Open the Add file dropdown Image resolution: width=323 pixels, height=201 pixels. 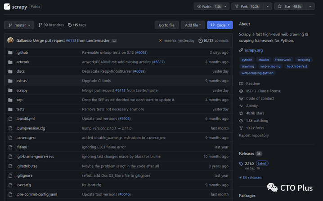point(193,25)
